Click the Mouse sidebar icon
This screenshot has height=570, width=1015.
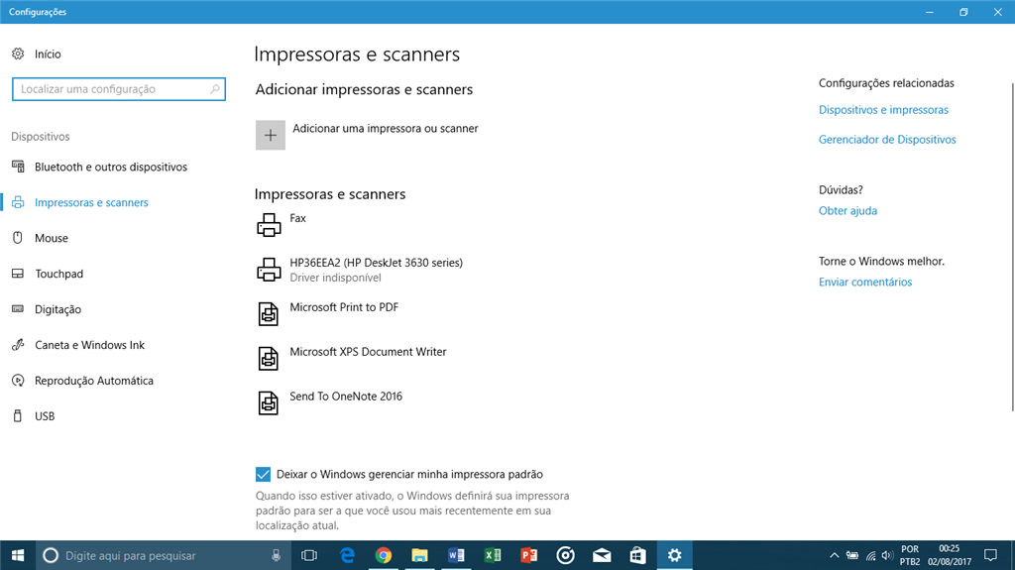(x=18, y=238)
